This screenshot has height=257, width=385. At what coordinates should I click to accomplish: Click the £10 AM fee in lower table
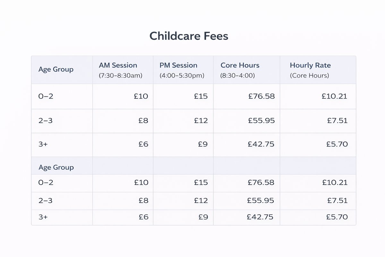(141, 183)
